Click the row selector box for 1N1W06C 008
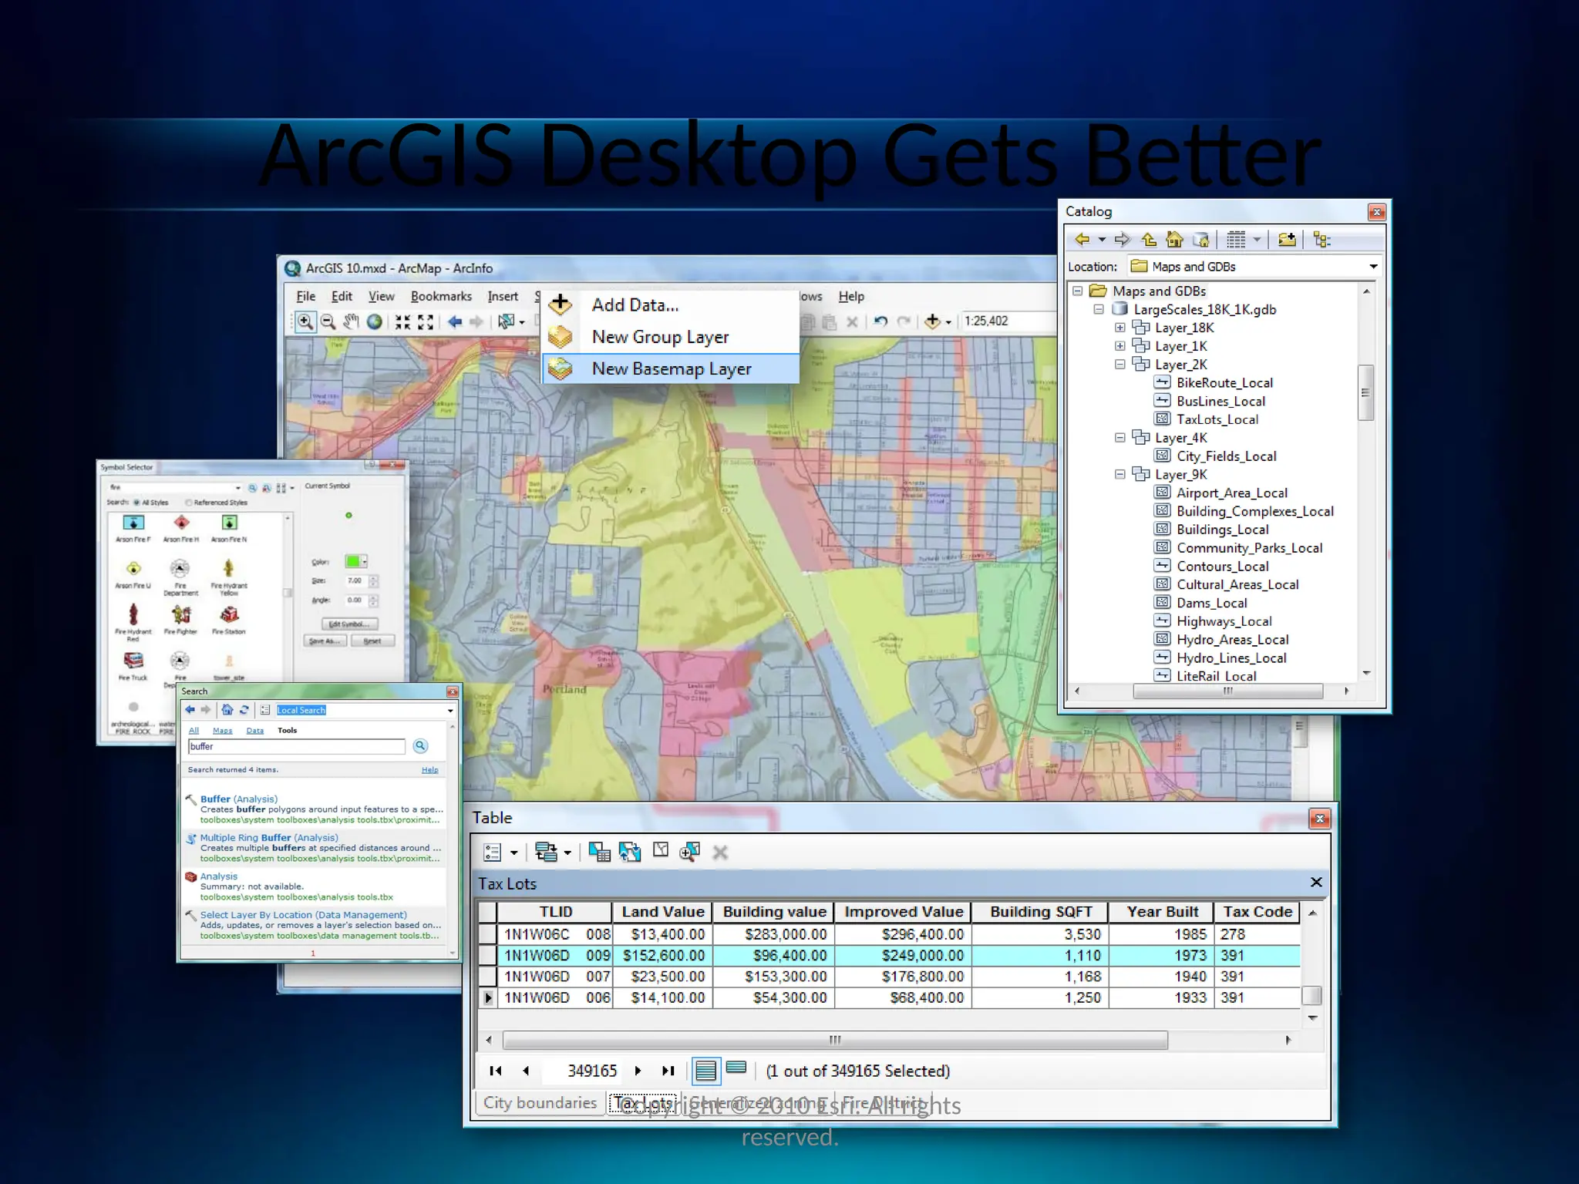Screen dimensions: 1579x1184 [x=487, y=934]
